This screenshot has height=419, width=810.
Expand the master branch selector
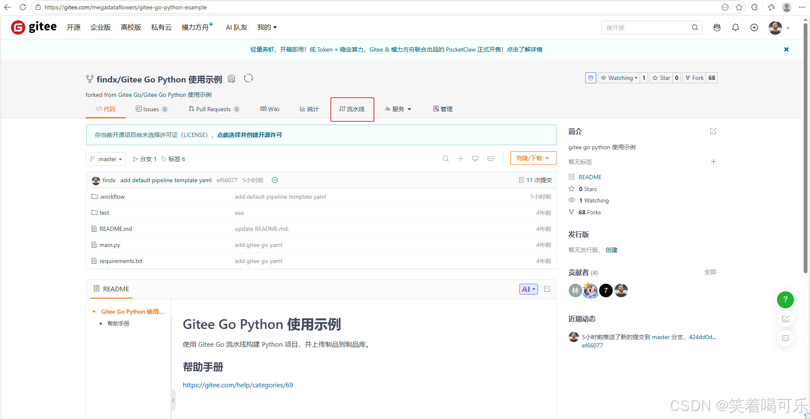(106, 159)
